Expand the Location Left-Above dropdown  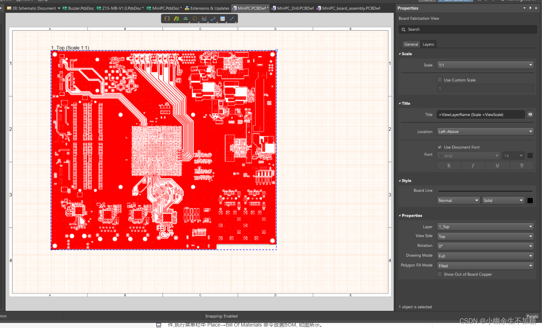pos(485,132)
